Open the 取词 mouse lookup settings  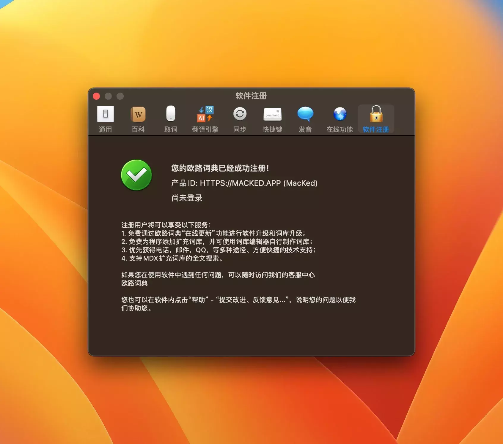tap(171, 119)
